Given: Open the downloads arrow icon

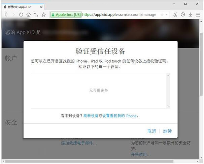Looking at the screenshot, I should [190, 14].
